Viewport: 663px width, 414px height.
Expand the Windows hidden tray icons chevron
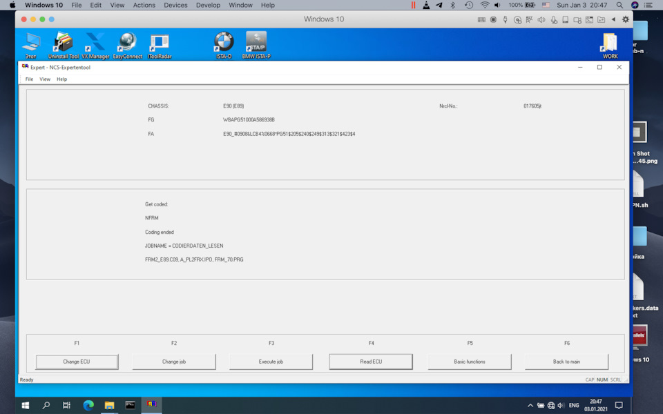tap(530, 405)
